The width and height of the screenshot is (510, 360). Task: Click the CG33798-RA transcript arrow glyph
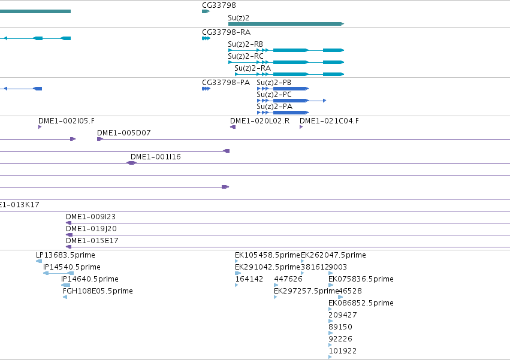pyautogui.click(x=206, y=38)
